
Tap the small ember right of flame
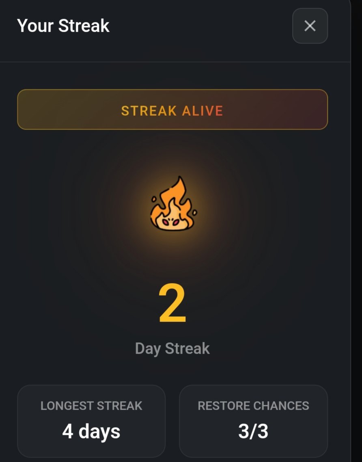pyautogui.click(x=194, y=212)
